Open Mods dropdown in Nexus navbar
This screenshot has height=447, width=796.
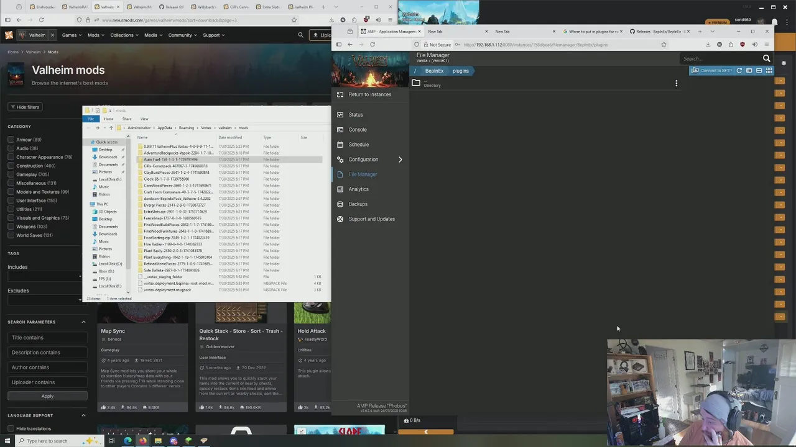pyautogui.click(x=96, y=35)
